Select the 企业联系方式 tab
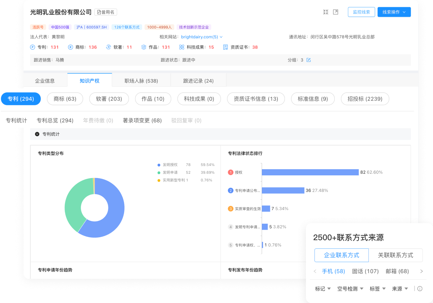433x303 pixels. pos(342,255)
